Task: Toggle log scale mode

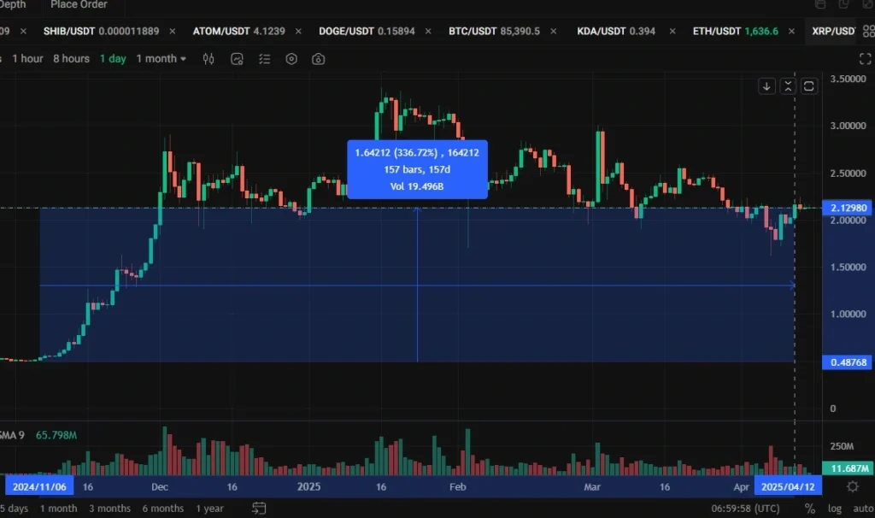Action: pos(834,509)
